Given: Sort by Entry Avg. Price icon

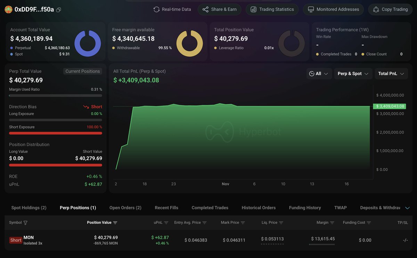Looking at the screenshot, I should (x=205, y=223).
